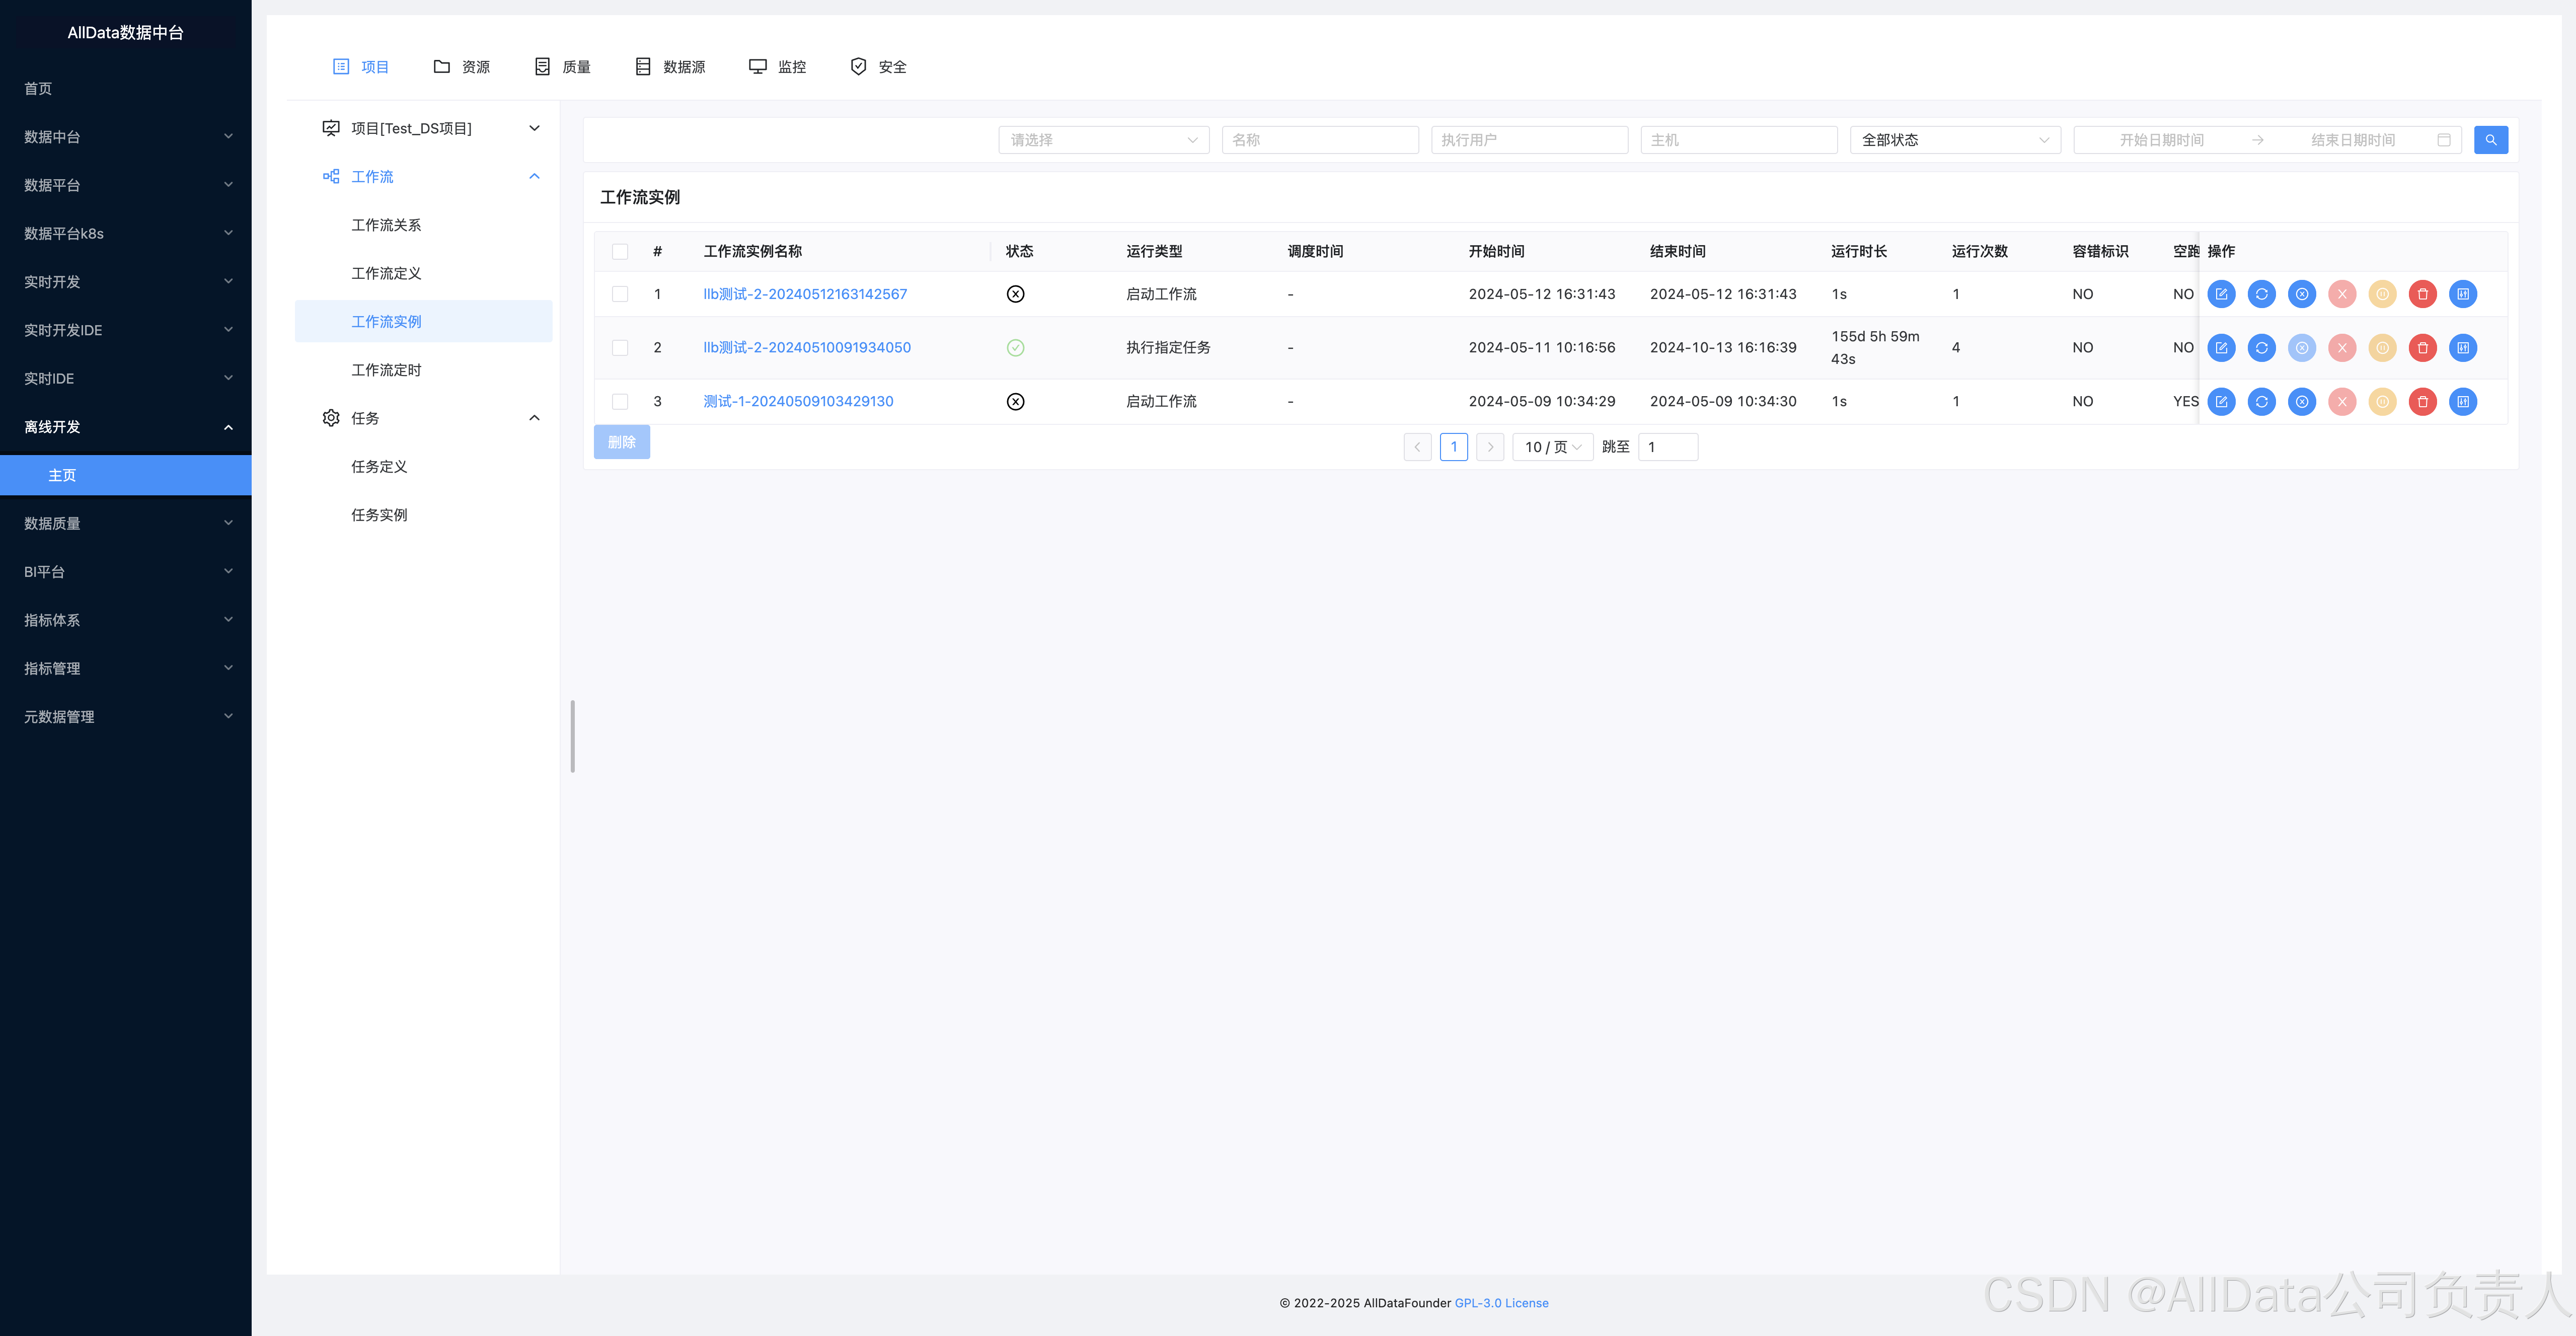Check the checkbox for row 1
The width and height of the screenshot is (2576, 1336).
point(620,294)
